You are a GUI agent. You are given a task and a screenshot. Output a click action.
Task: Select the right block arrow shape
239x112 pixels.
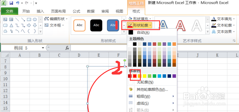coord(29,25)
